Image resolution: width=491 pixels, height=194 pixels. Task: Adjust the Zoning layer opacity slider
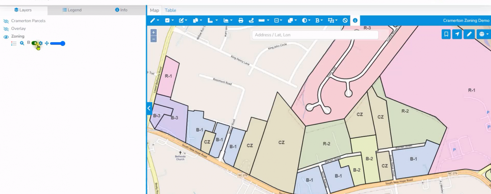tap(58, 43)
